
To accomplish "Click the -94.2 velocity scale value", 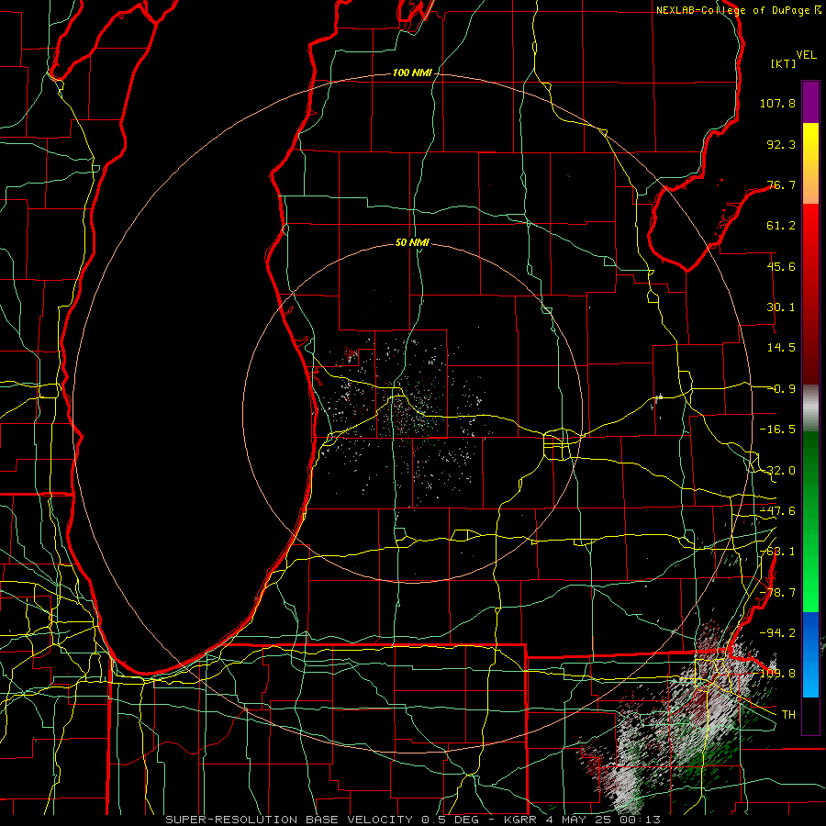I will (x=777, y=633).
